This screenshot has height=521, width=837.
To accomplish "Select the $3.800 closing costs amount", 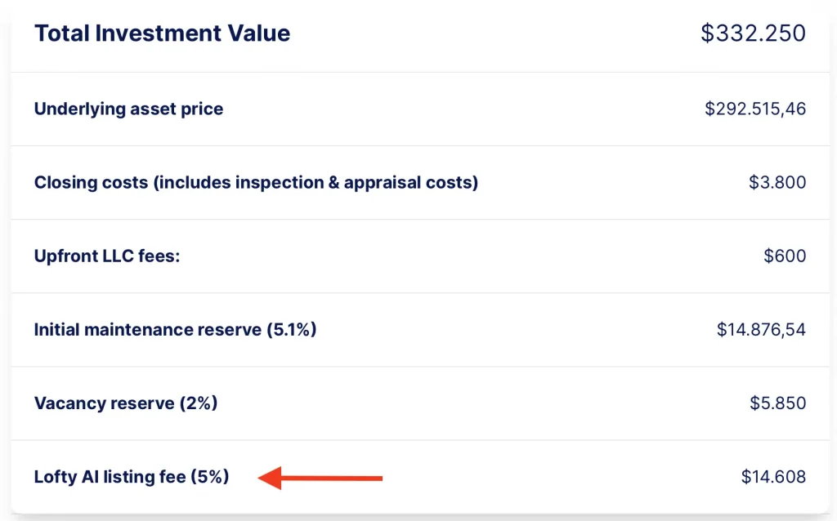I will tap(777, 182).
